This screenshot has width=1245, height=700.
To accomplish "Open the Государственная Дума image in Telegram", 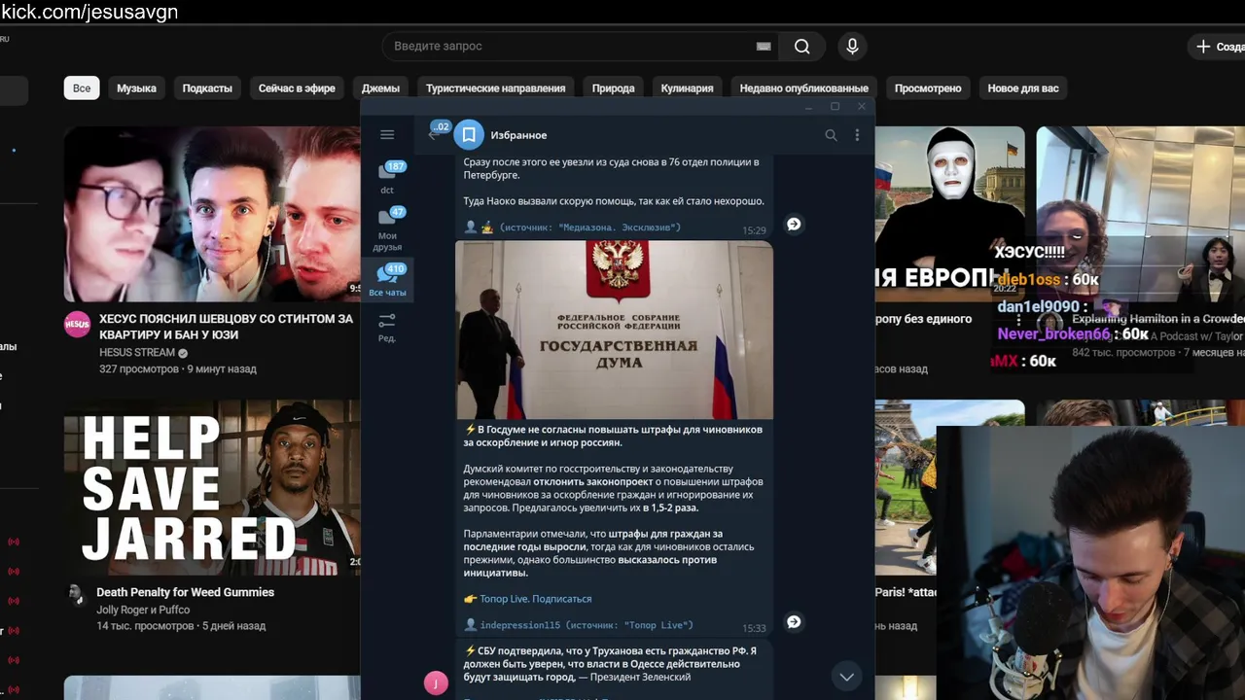I will pos(614,331).
